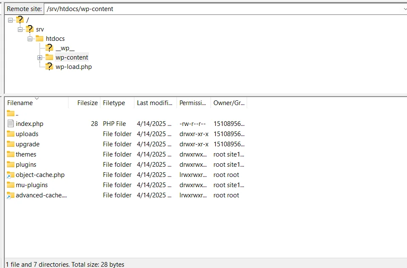
Task: Click the object-cache.php lrwxrwxr permissions cell
Action: [x=193, y=175]
